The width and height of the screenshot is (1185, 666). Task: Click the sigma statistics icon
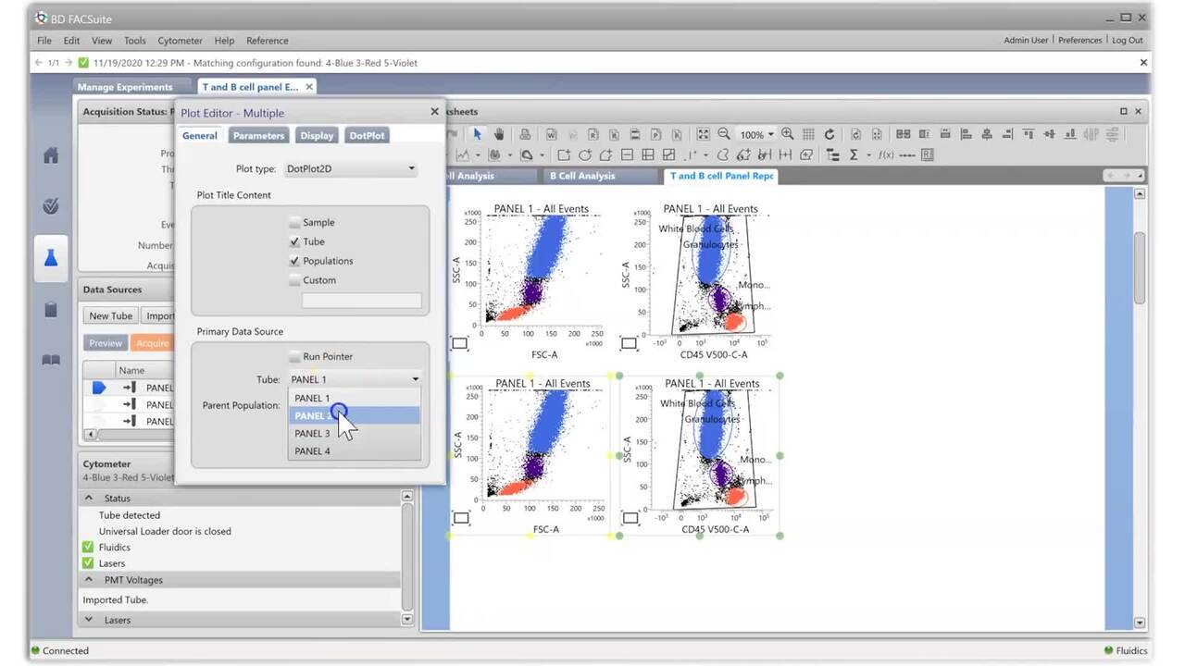854,154
